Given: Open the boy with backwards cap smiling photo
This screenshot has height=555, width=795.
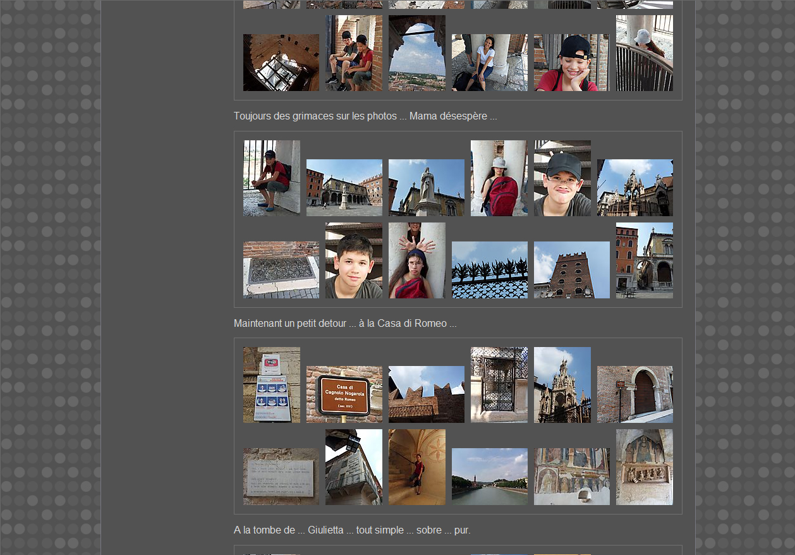Looking at the screenshot, I should coord(571,63).
